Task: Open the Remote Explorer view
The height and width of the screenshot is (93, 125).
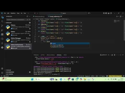Action: pos(2,39)
